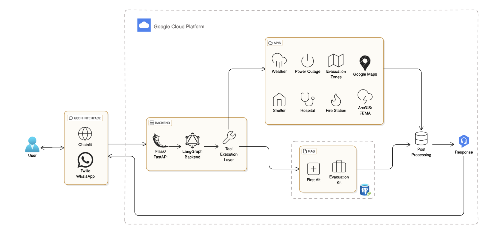Select the 'Google Maps' label text
Screen dimensions: 488x241
click(365, 74)
